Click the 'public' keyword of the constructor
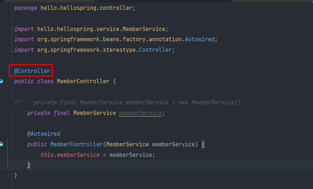Viewport: 313px width, 189px height. coord(37,144)
